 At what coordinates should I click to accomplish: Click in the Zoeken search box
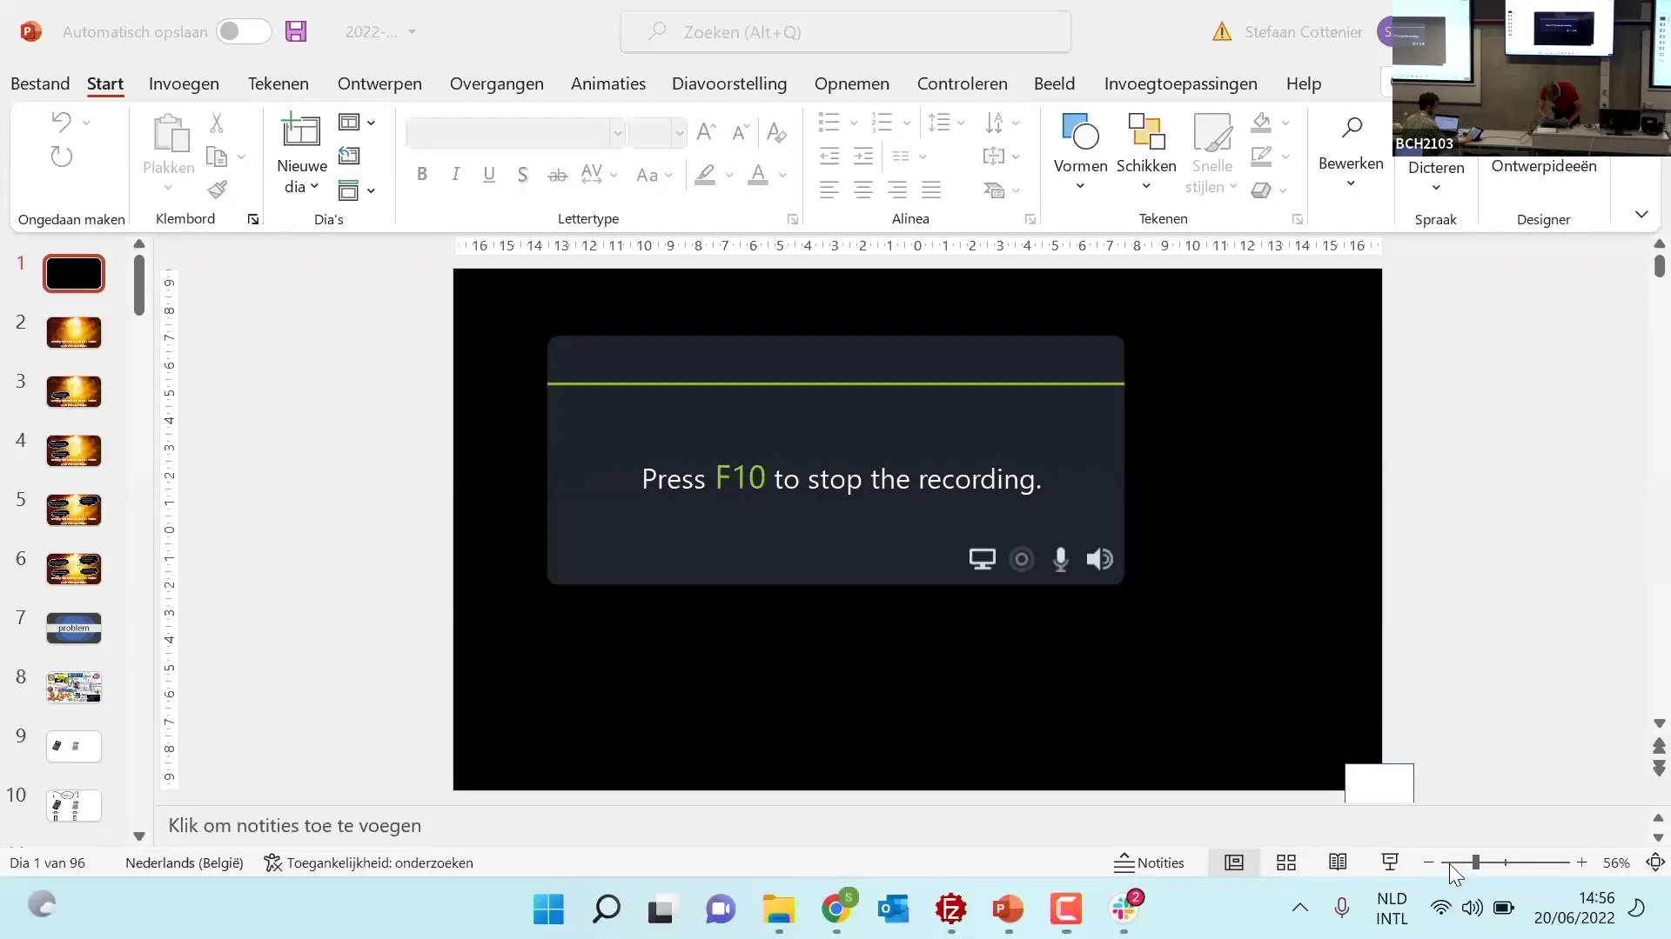click(846, 32)
